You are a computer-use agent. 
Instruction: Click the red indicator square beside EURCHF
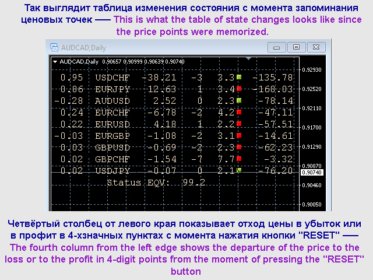(238, 112)
